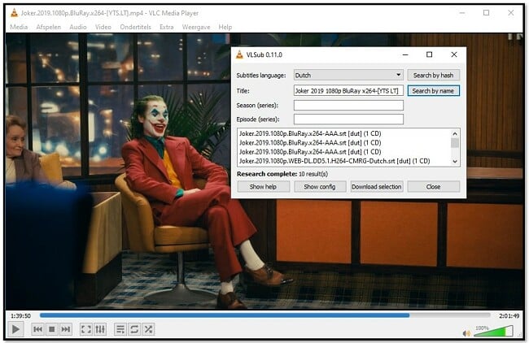Maximize the VLSub dialog
The width and height of the screenshot is (529, 343).
tap(429, 54)
